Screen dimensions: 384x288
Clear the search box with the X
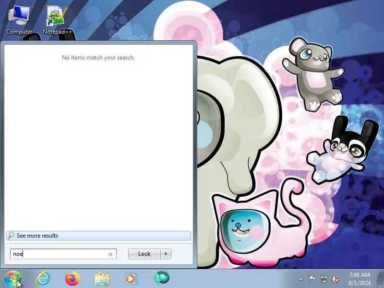point(110,254)
